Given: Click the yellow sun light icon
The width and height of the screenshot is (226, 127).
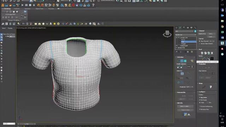Looking at the screenshot, I should click(54, 24).
